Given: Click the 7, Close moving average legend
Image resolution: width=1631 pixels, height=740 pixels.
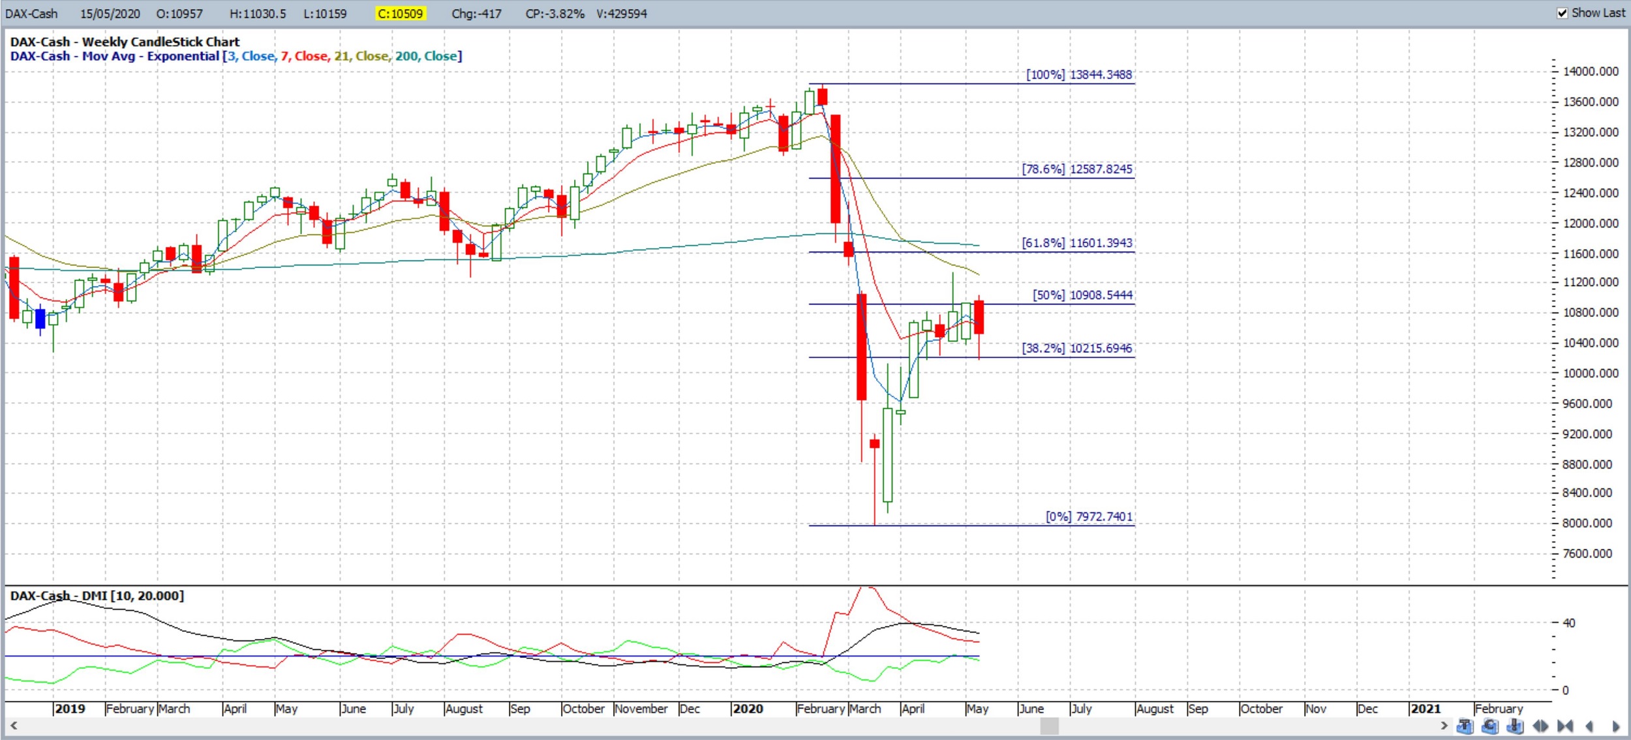Looking at the screenshot, I should pyautogui.click(x=305, y=56).
